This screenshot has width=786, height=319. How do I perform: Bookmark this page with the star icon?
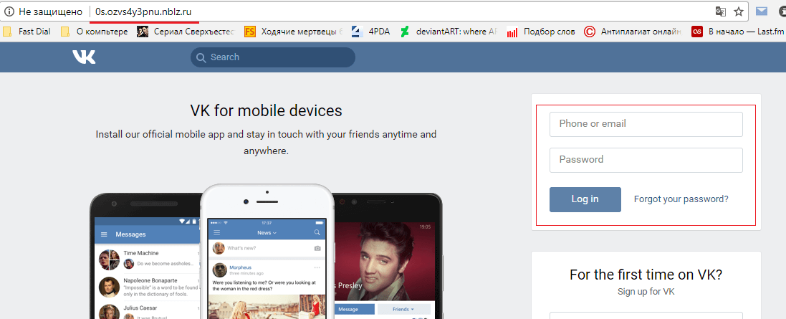click(x=739, y=11)
